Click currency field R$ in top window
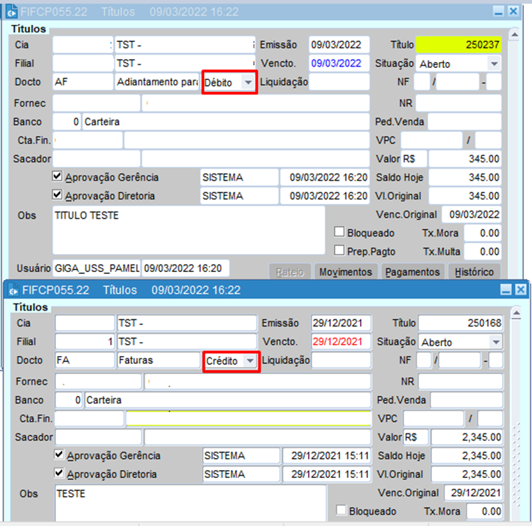 414,159
